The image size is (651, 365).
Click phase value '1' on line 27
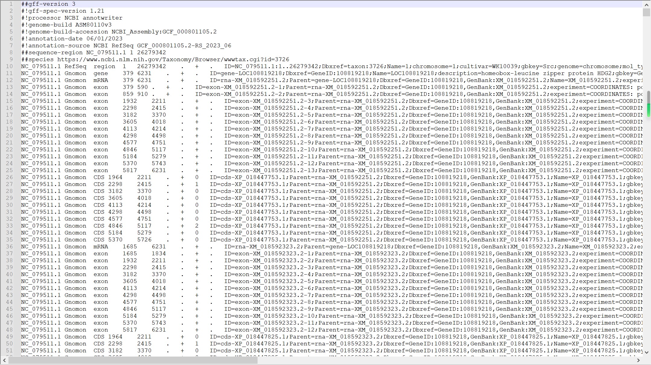tap(197, 184)
